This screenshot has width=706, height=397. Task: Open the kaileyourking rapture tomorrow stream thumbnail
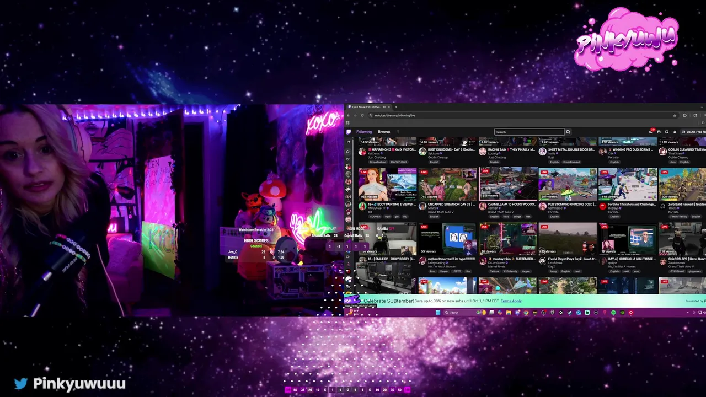click(447, 239)
